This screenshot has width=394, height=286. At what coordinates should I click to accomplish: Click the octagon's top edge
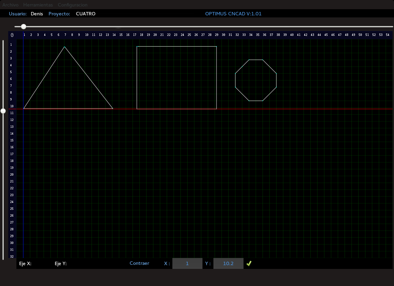[x=256, y=60]
